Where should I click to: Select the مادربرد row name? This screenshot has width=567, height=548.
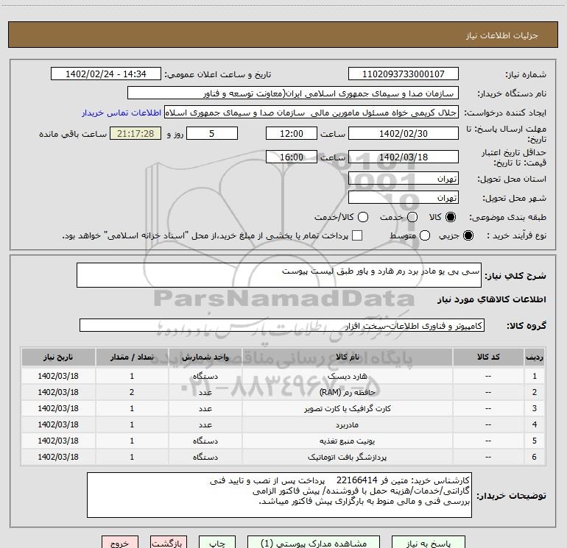[347, 425]
